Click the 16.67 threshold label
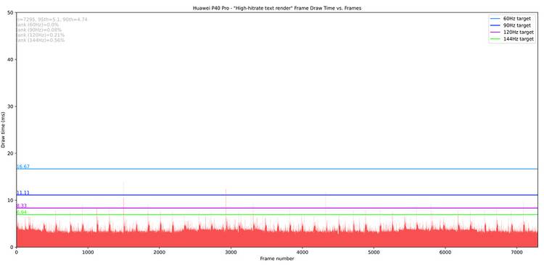Viewport: 544px width, 265px height. tap(23, 167)
